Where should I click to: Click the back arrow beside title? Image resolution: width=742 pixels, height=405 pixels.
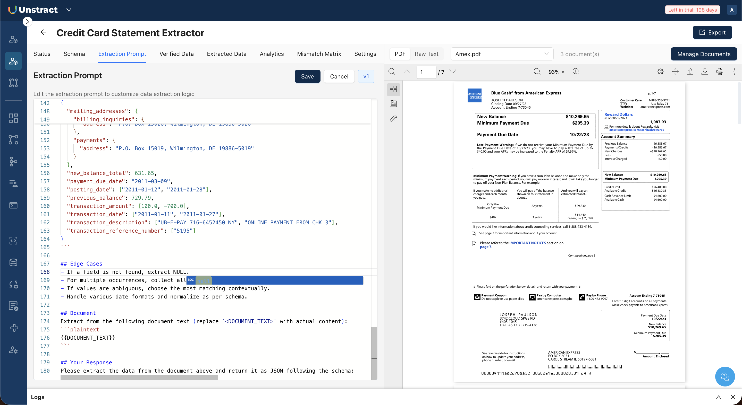point(43,32)
